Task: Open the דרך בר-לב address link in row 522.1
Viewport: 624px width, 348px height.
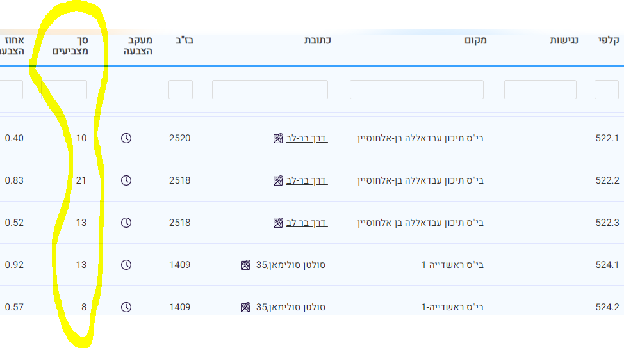Action: pyautogui.click(x=307, y=138)
